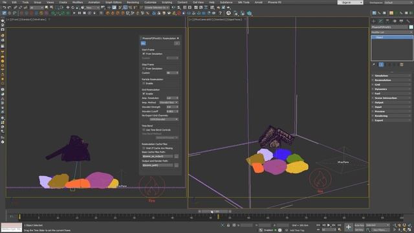Click the blue active icon in Resimulation panel
This screenshot has width=414, height=233.
[144, 43]
